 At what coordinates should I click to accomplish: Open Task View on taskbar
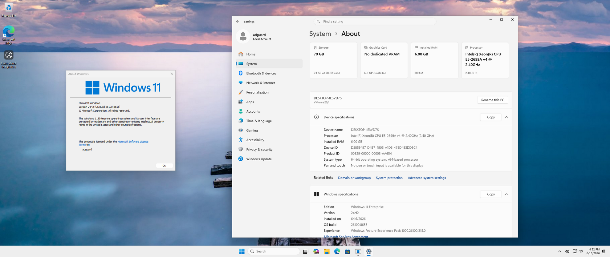pos(305,251)
